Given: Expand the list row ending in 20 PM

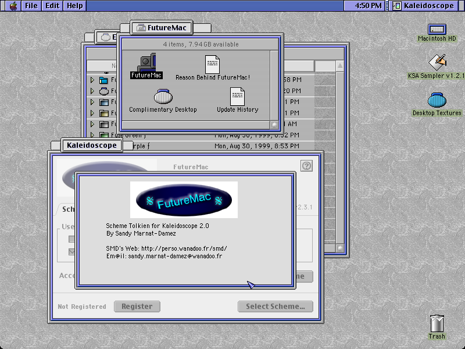Looking at the screenshot, I should coord(92,91).
